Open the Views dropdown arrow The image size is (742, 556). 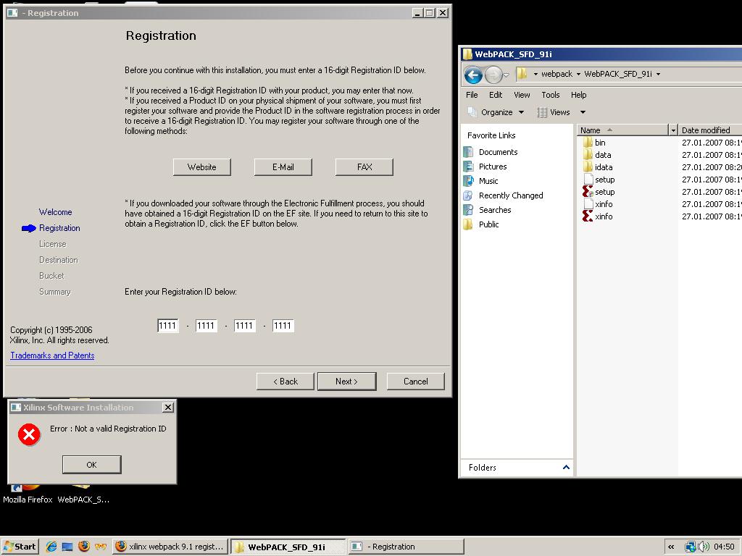click(583, 112)
